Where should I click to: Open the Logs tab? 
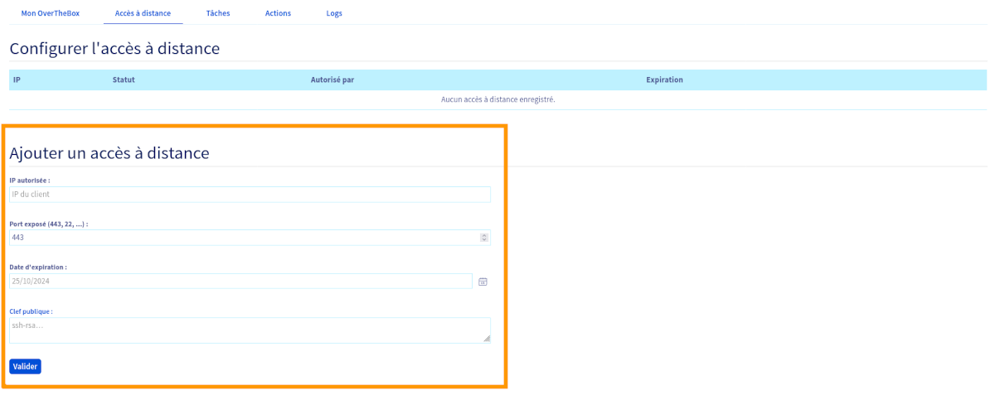click(334, 13)
